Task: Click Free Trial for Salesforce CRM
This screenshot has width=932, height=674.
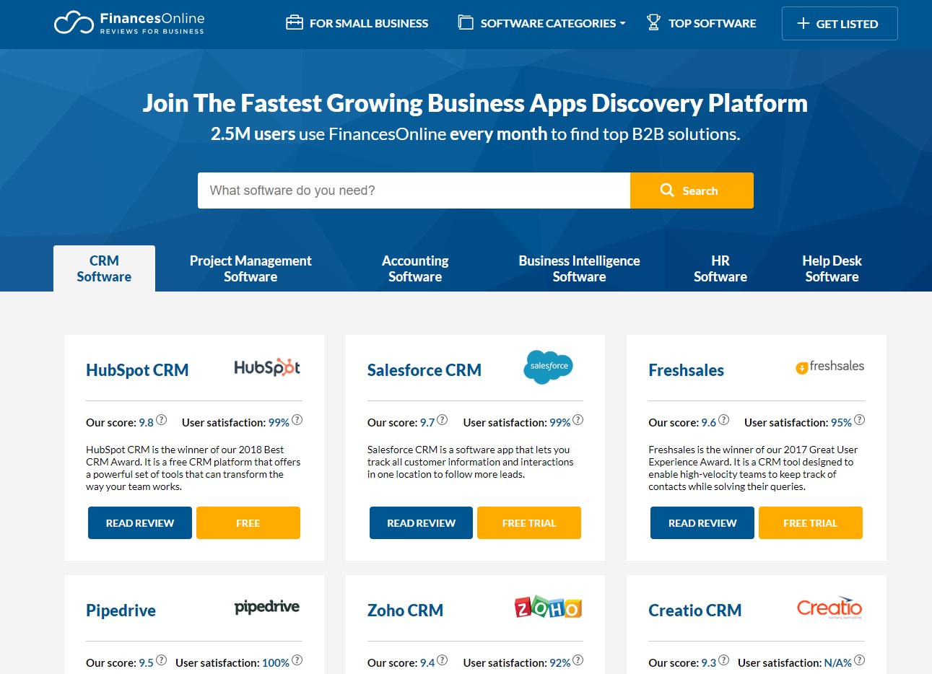Action: click(529, 522)
